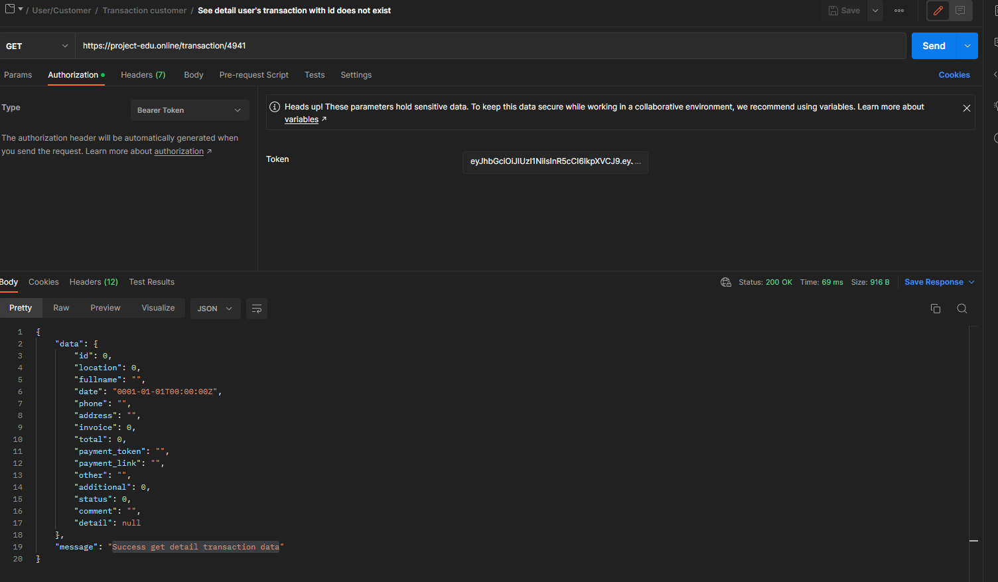
Task: Switch response view to Preview
Action: (105, 307)
